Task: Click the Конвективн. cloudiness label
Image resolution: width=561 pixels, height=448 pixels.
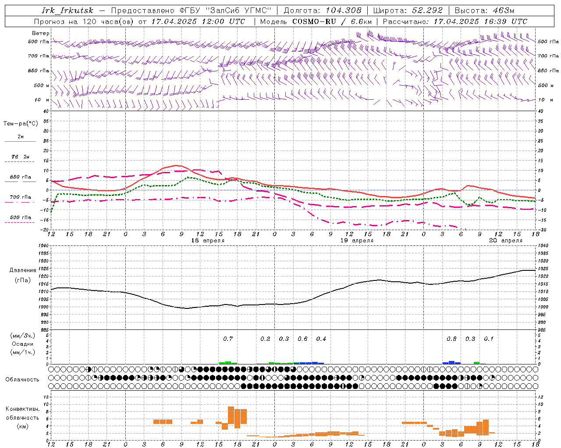Action: [22, 409]
